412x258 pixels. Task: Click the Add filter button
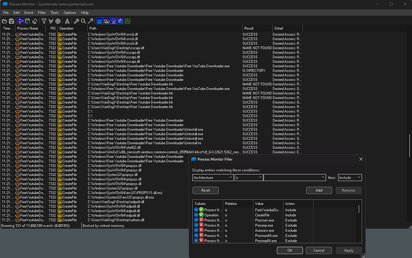319,190
